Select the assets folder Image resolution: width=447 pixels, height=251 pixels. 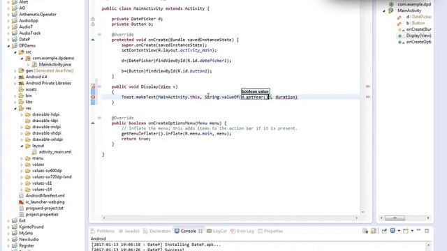click(x=31, y=89)
